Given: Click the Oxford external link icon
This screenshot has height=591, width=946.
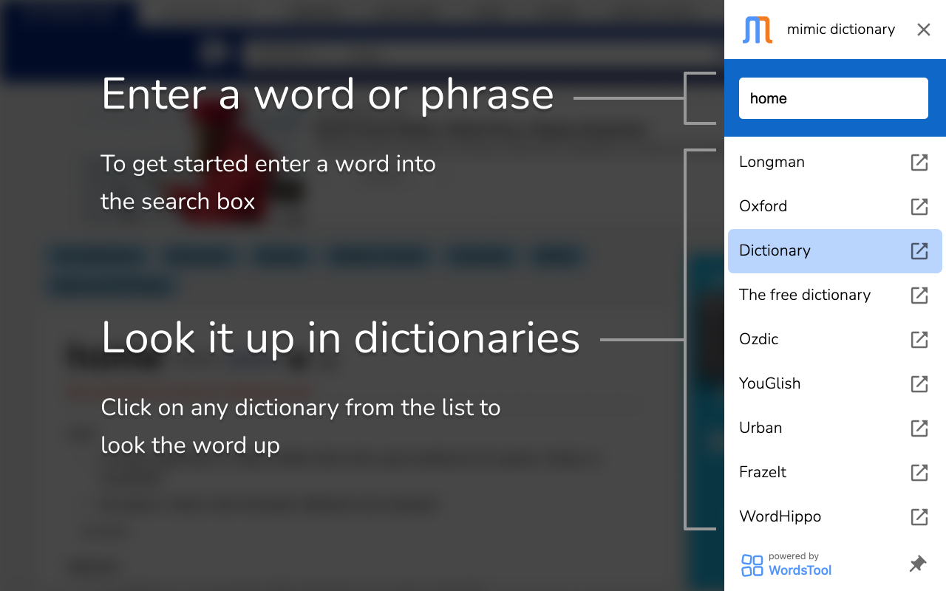Looking at the screenshot, I should point(919,207).
